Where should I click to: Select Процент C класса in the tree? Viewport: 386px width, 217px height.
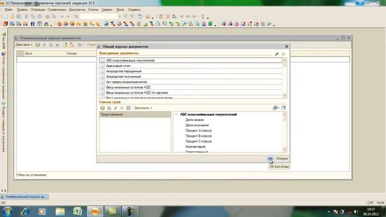[198, 142]
